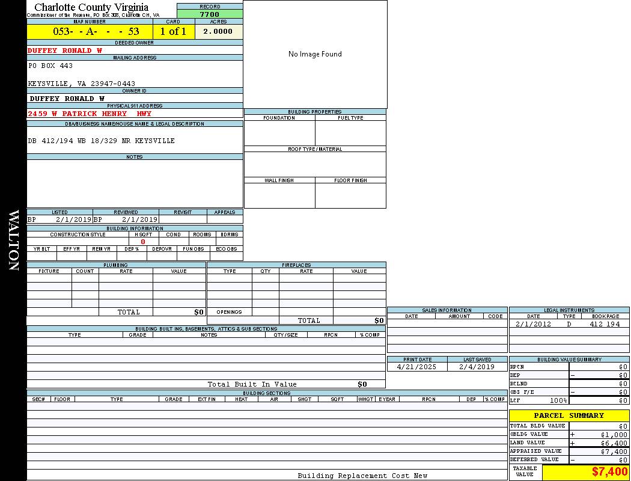Click the Foundation field under Building Properties
The height and width of the screenshot is (481, 631).
pyautogui.click(x=279, y=133)
